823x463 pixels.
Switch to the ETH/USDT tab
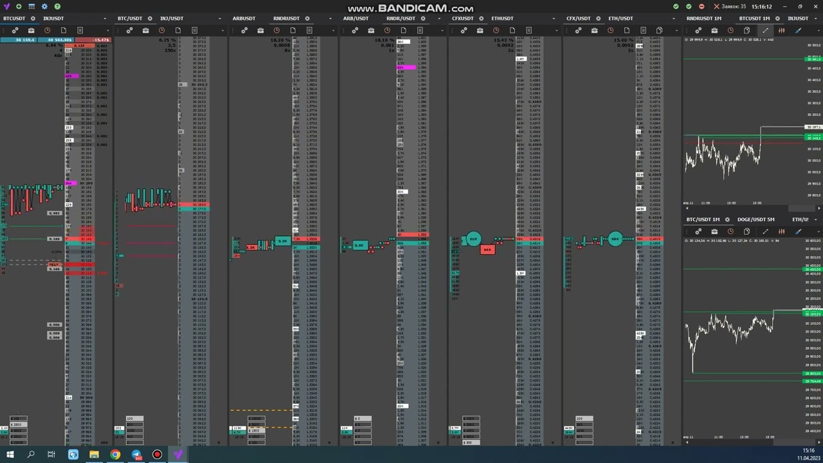[x=620, y=19]
